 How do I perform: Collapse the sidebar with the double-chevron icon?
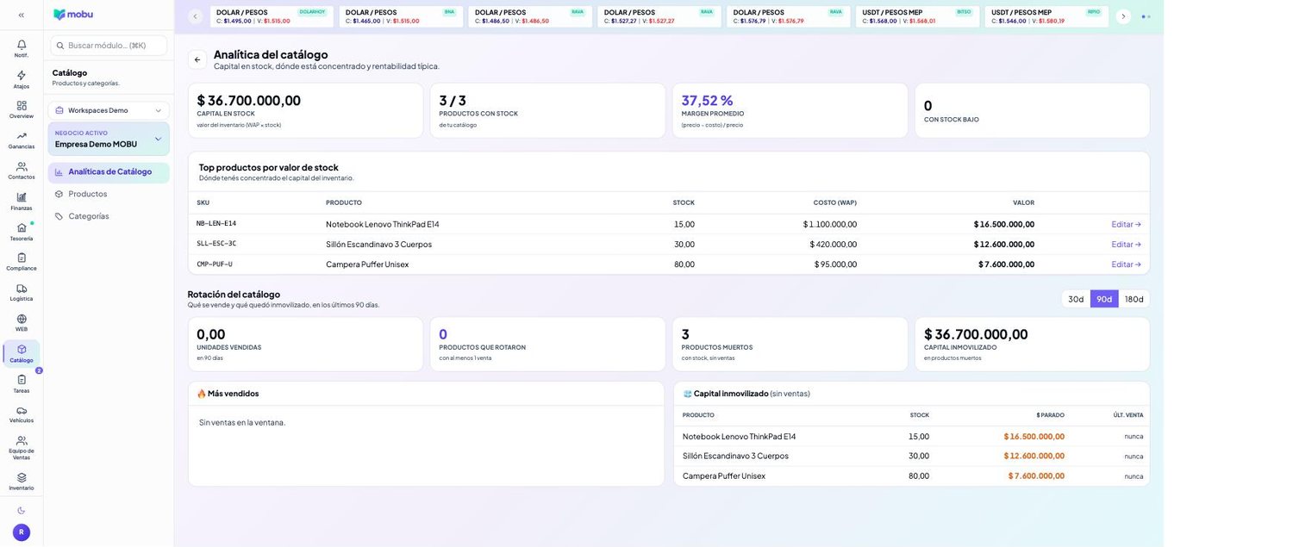22,15
